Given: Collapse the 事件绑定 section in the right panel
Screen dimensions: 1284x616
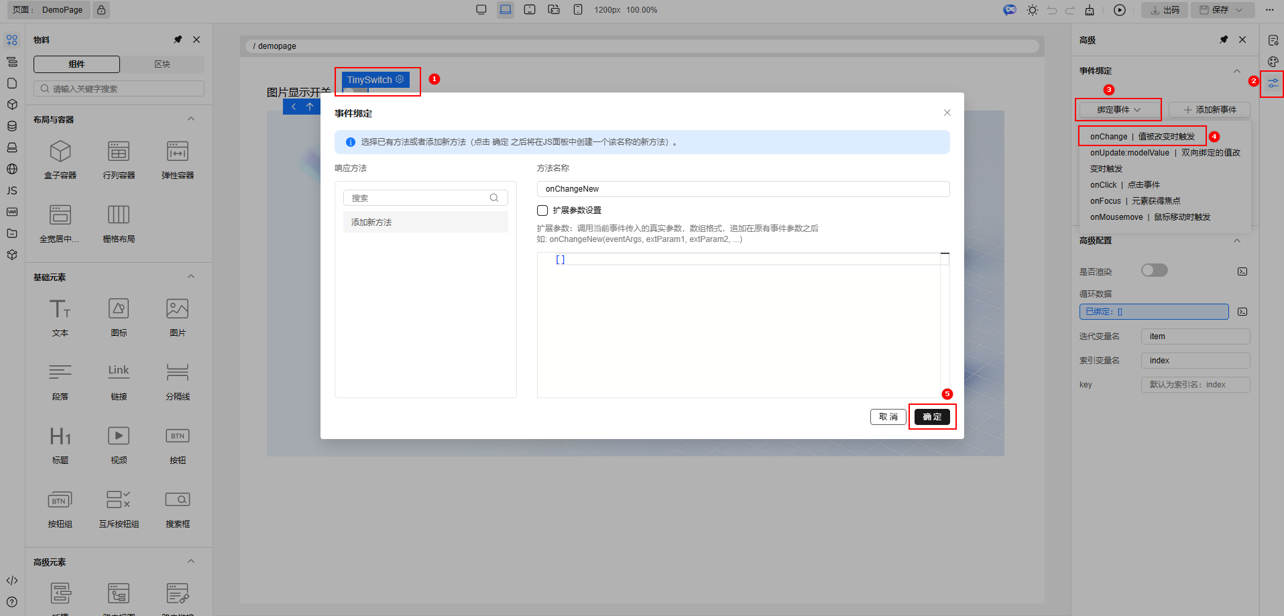Looking at the screenshot, I should coord(1237,71).
